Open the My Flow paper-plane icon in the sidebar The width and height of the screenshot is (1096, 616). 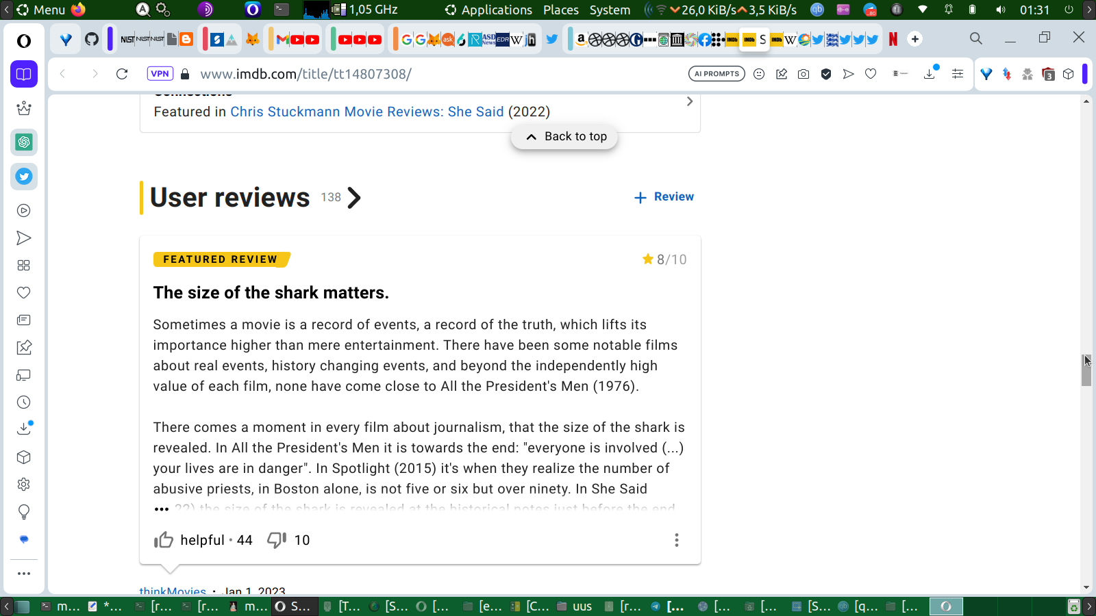(x=24, y=238)
